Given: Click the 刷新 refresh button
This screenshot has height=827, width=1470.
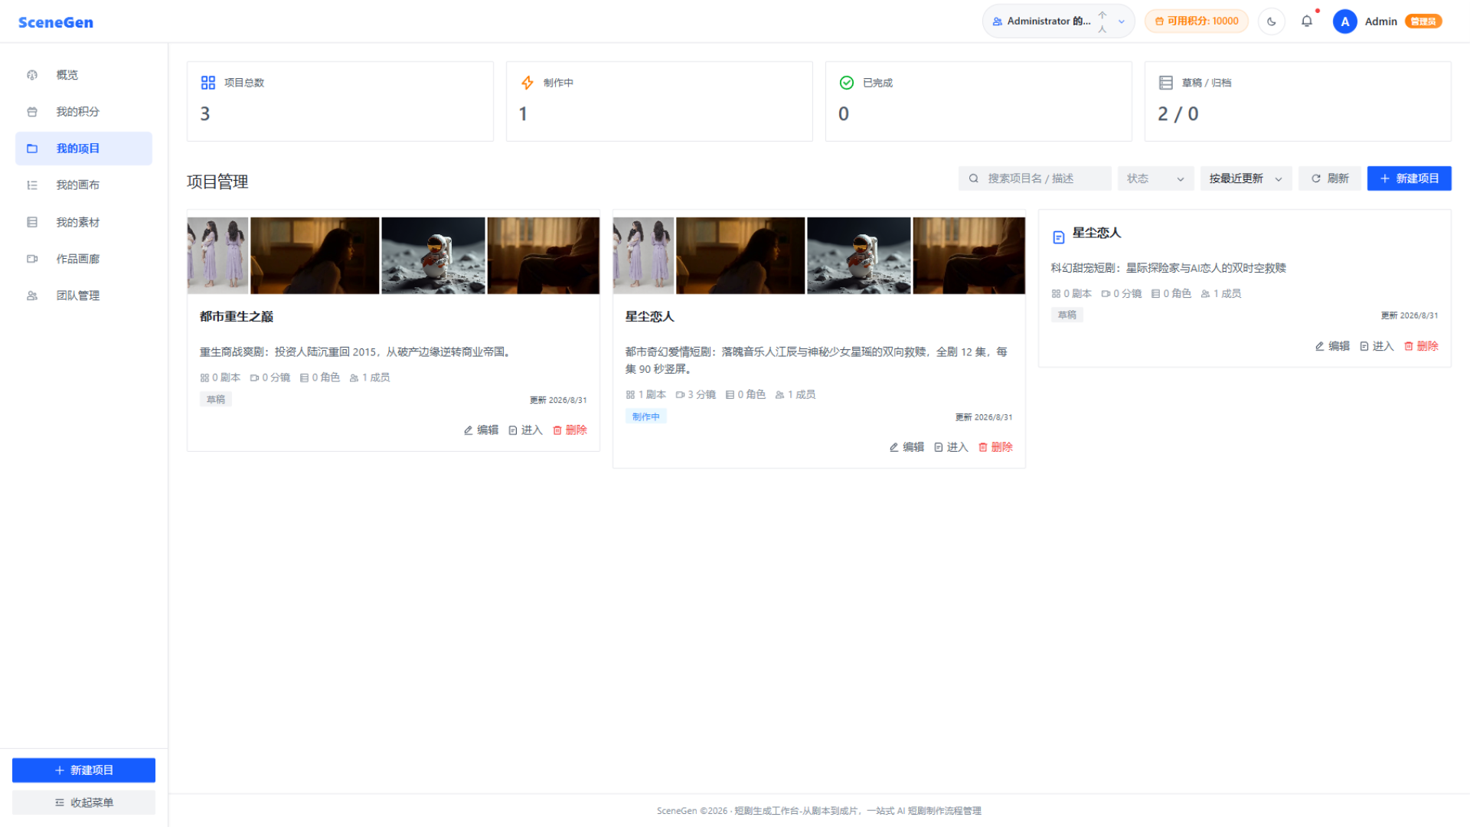Looking at the screenshot, I should [x=1330, y=178].
